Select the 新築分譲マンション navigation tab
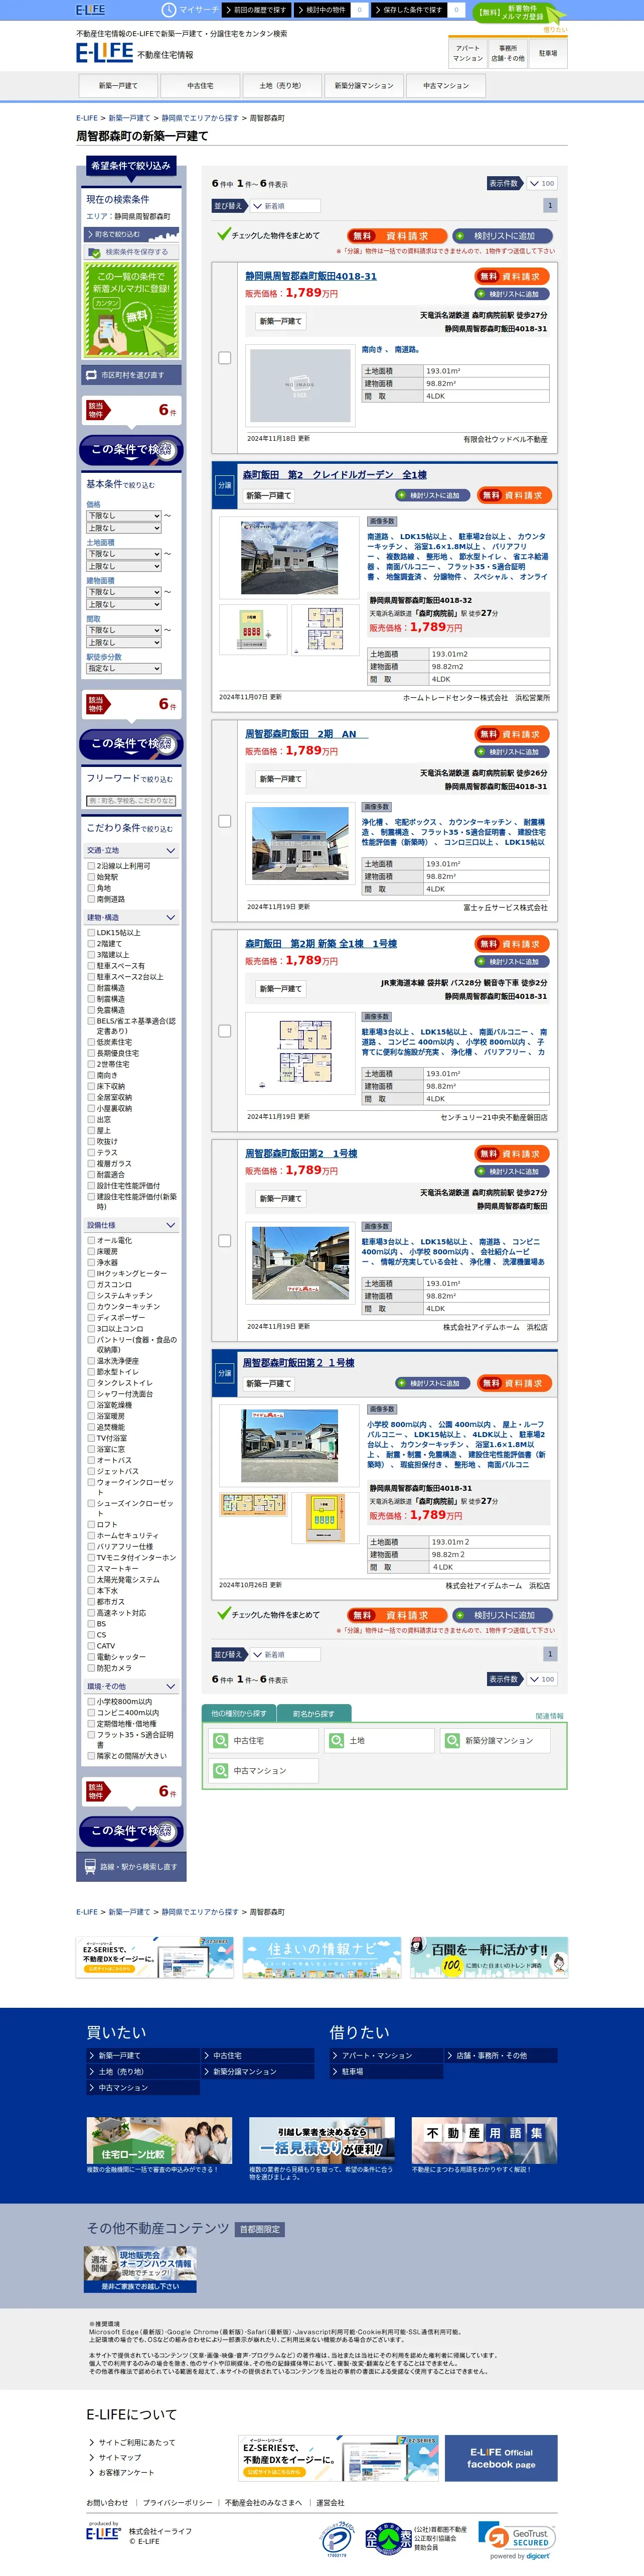 [x=364, y=86]
